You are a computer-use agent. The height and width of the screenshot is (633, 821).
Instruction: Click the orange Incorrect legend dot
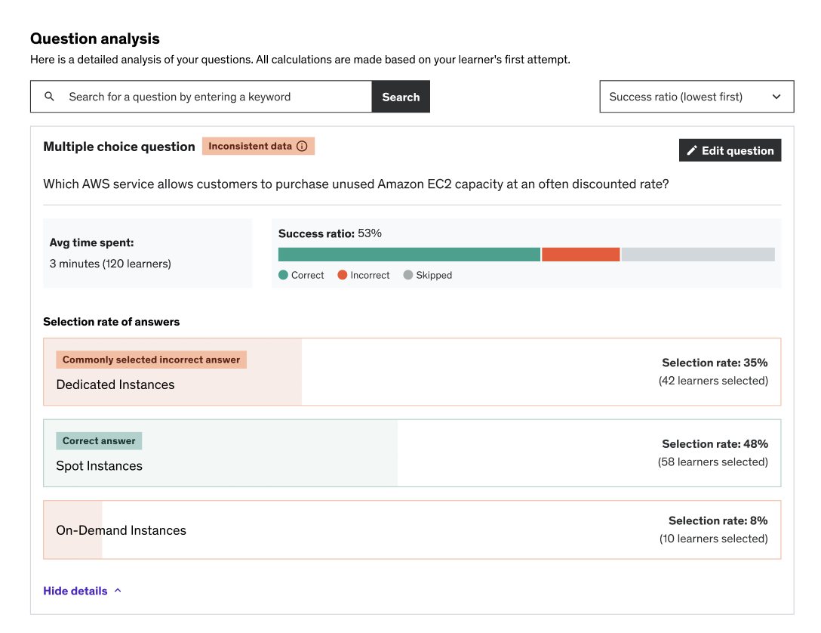(x=343, y=275)
